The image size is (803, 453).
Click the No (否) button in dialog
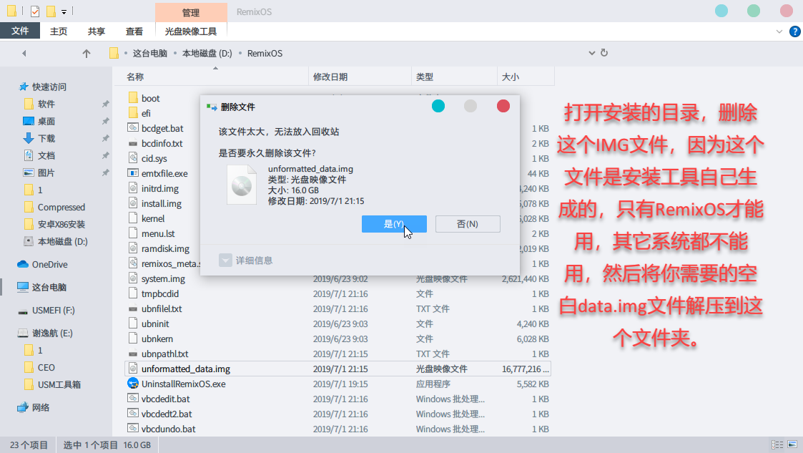point(468,224)
